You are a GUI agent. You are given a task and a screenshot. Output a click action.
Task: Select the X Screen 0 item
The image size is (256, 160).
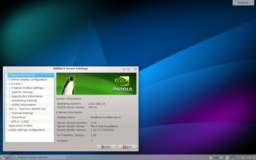click(x=15, y=84)
